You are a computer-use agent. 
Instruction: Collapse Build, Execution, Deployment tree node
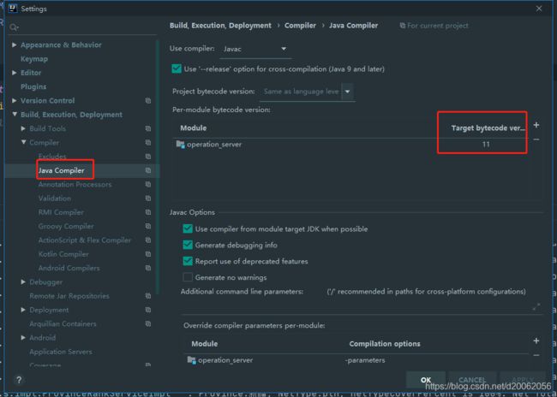(15, 115)
